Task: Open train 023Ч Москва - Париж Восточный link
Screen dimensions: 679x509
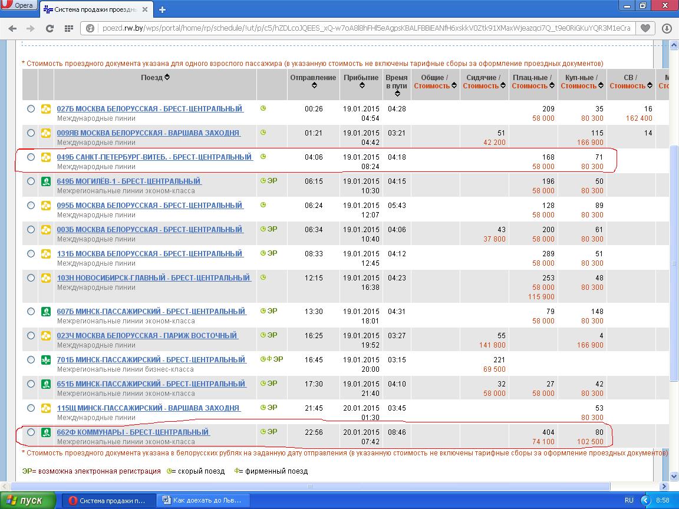Action: 147,335
